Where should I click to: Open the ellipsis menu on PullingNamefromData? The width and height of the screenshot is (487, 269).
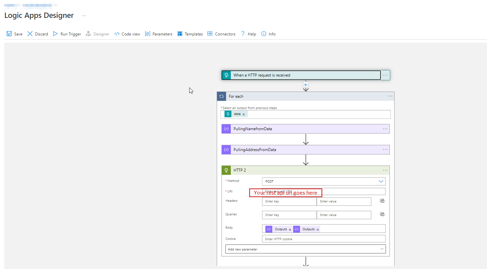click(385, 129)
